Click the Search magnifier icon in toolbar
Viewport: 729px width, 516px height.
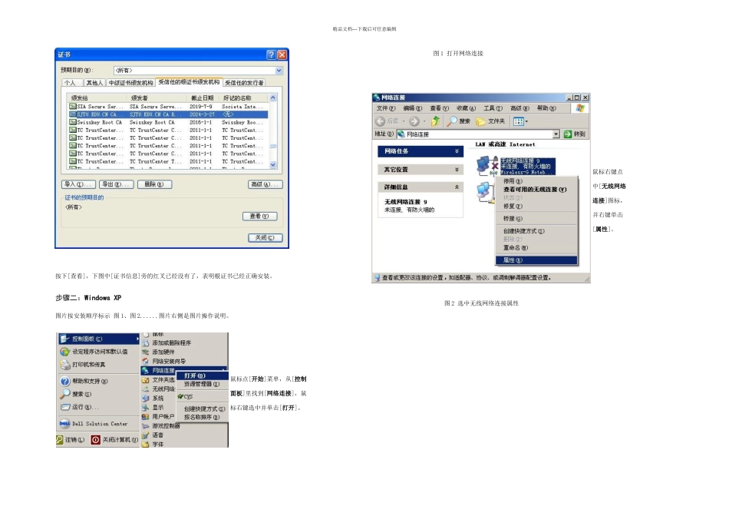pyautogui.click(x=452, y=121)
